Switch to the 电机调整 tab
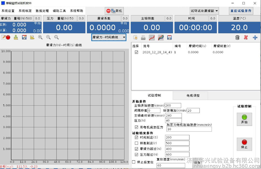The height and width of the screenshot is (169, 261). coord(193,95)
